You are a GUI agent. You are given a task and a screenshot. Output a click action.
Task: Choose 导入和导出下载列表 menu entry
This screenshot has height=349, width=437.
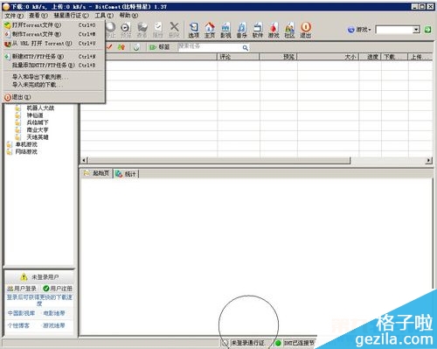53,77
